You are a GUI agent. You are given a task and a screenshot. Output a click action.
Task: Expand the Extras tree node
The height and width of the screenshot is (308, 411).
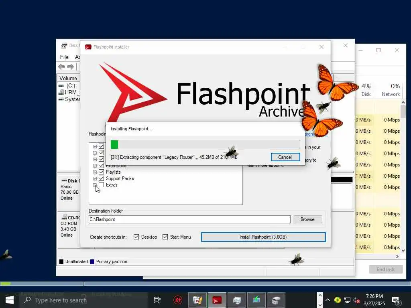[95, 185]
